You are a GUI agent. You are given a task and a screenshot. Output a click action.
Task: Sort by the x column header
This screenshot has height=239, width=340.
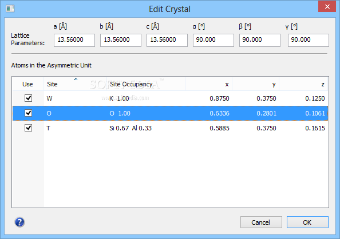208,84
